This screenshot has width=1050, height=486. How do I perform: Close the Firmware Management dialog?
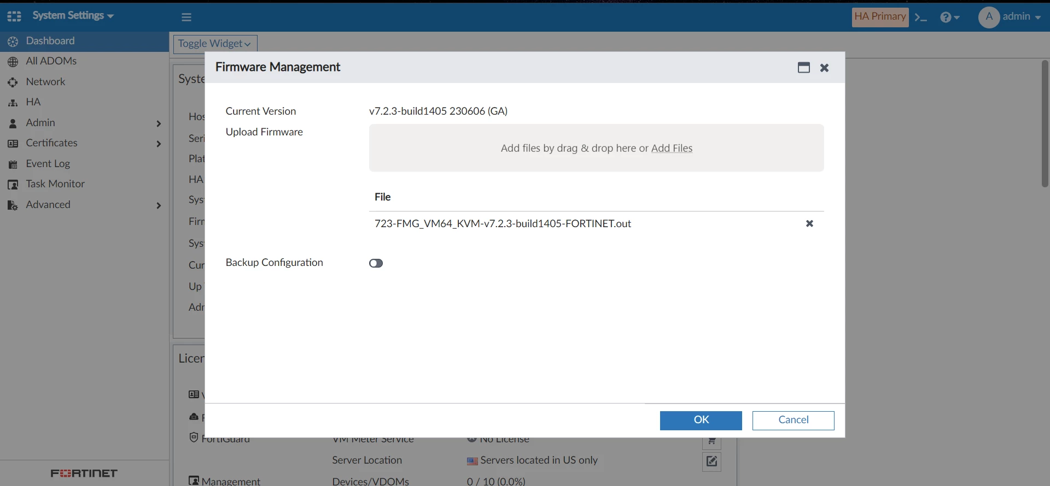pyautogui.click(x=824, y=68)
